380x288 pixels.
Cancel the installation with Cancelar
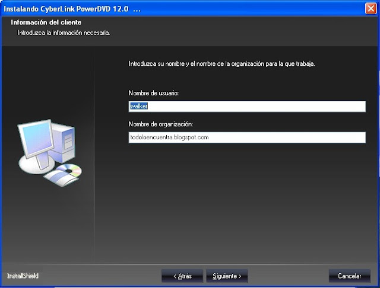pos(350,276)
